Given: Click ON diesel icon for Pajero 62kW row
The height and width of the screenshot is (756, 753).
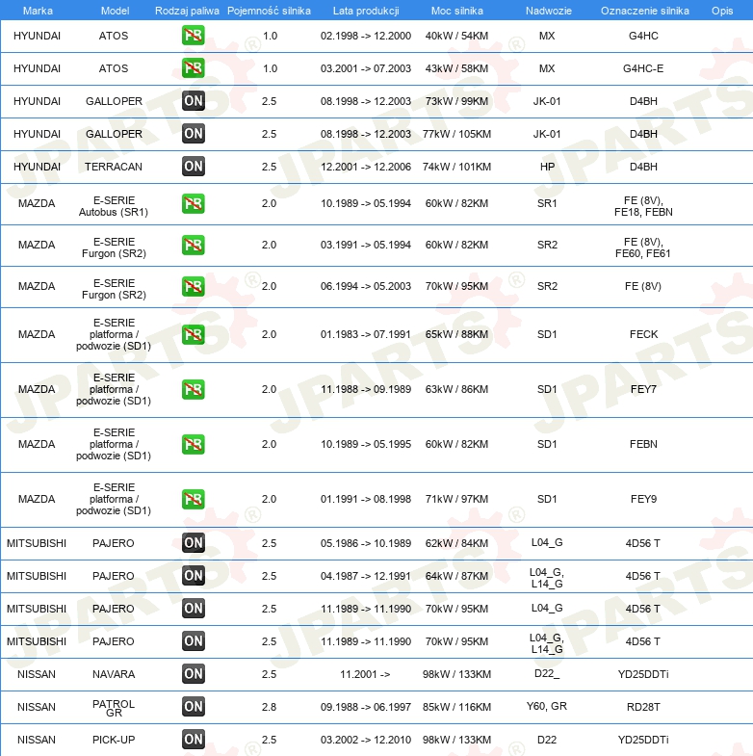Looking at the screenshot, I should click(194, 543).
